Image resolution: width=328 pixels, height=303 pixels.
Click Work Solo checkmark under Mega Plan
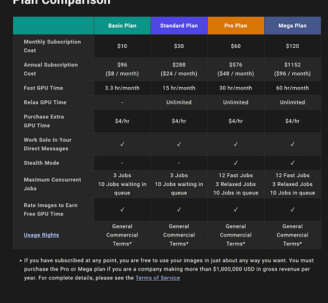pos(293,144)
